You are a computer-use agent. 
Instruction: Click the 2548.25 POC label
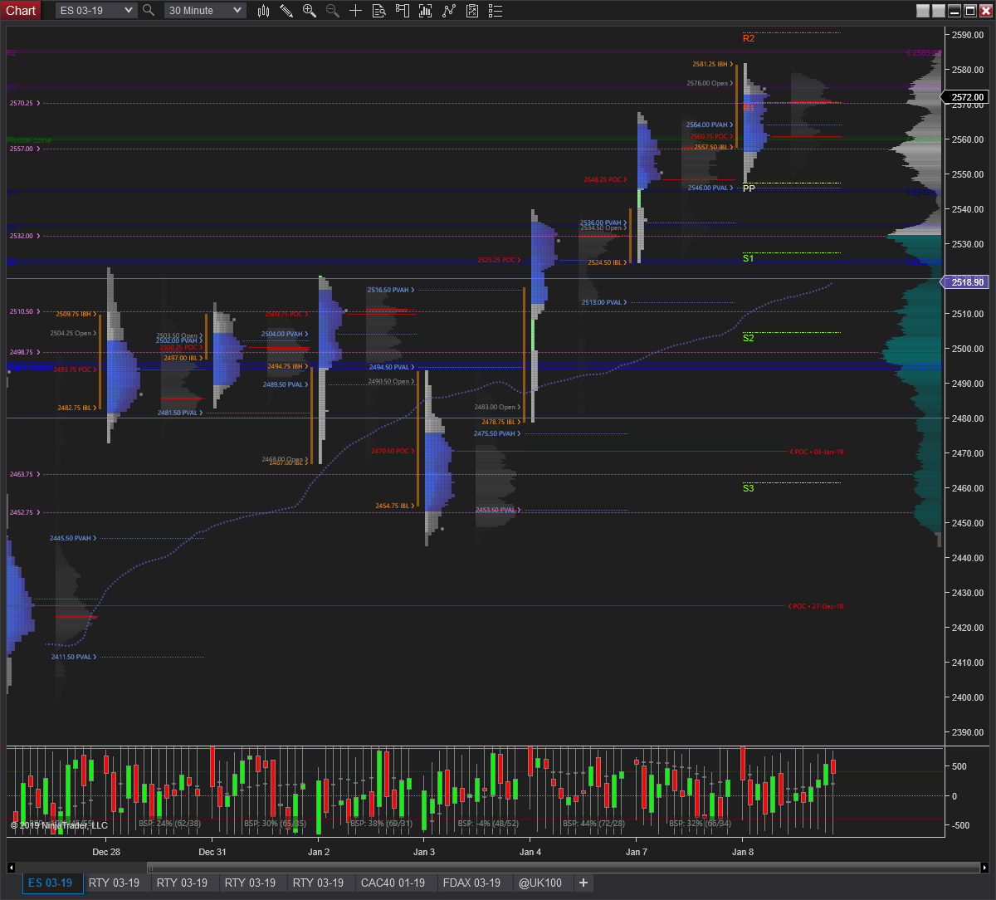click(x=605, y=179)
